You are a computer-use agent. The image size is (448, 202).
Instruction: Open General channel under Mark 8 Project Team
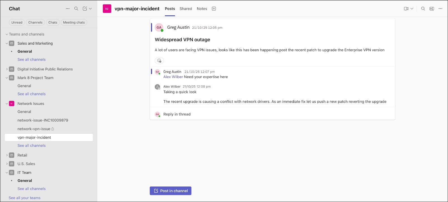(x=24, y=86)
